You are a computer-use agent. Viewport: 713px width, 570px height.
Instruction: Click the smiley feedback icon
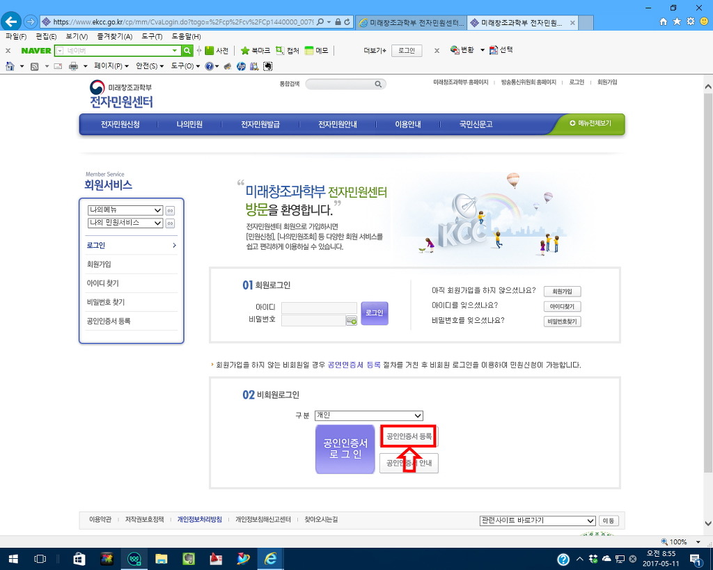point(705,22)
